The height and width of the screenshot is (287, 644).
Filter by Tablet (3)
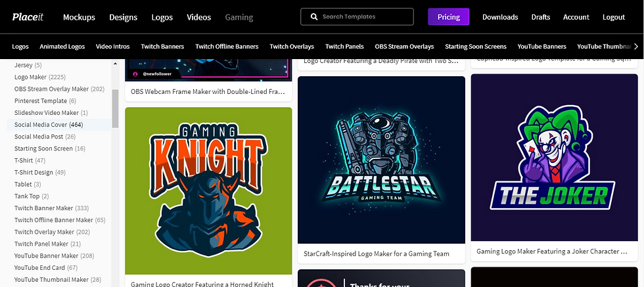coord(28,184)
